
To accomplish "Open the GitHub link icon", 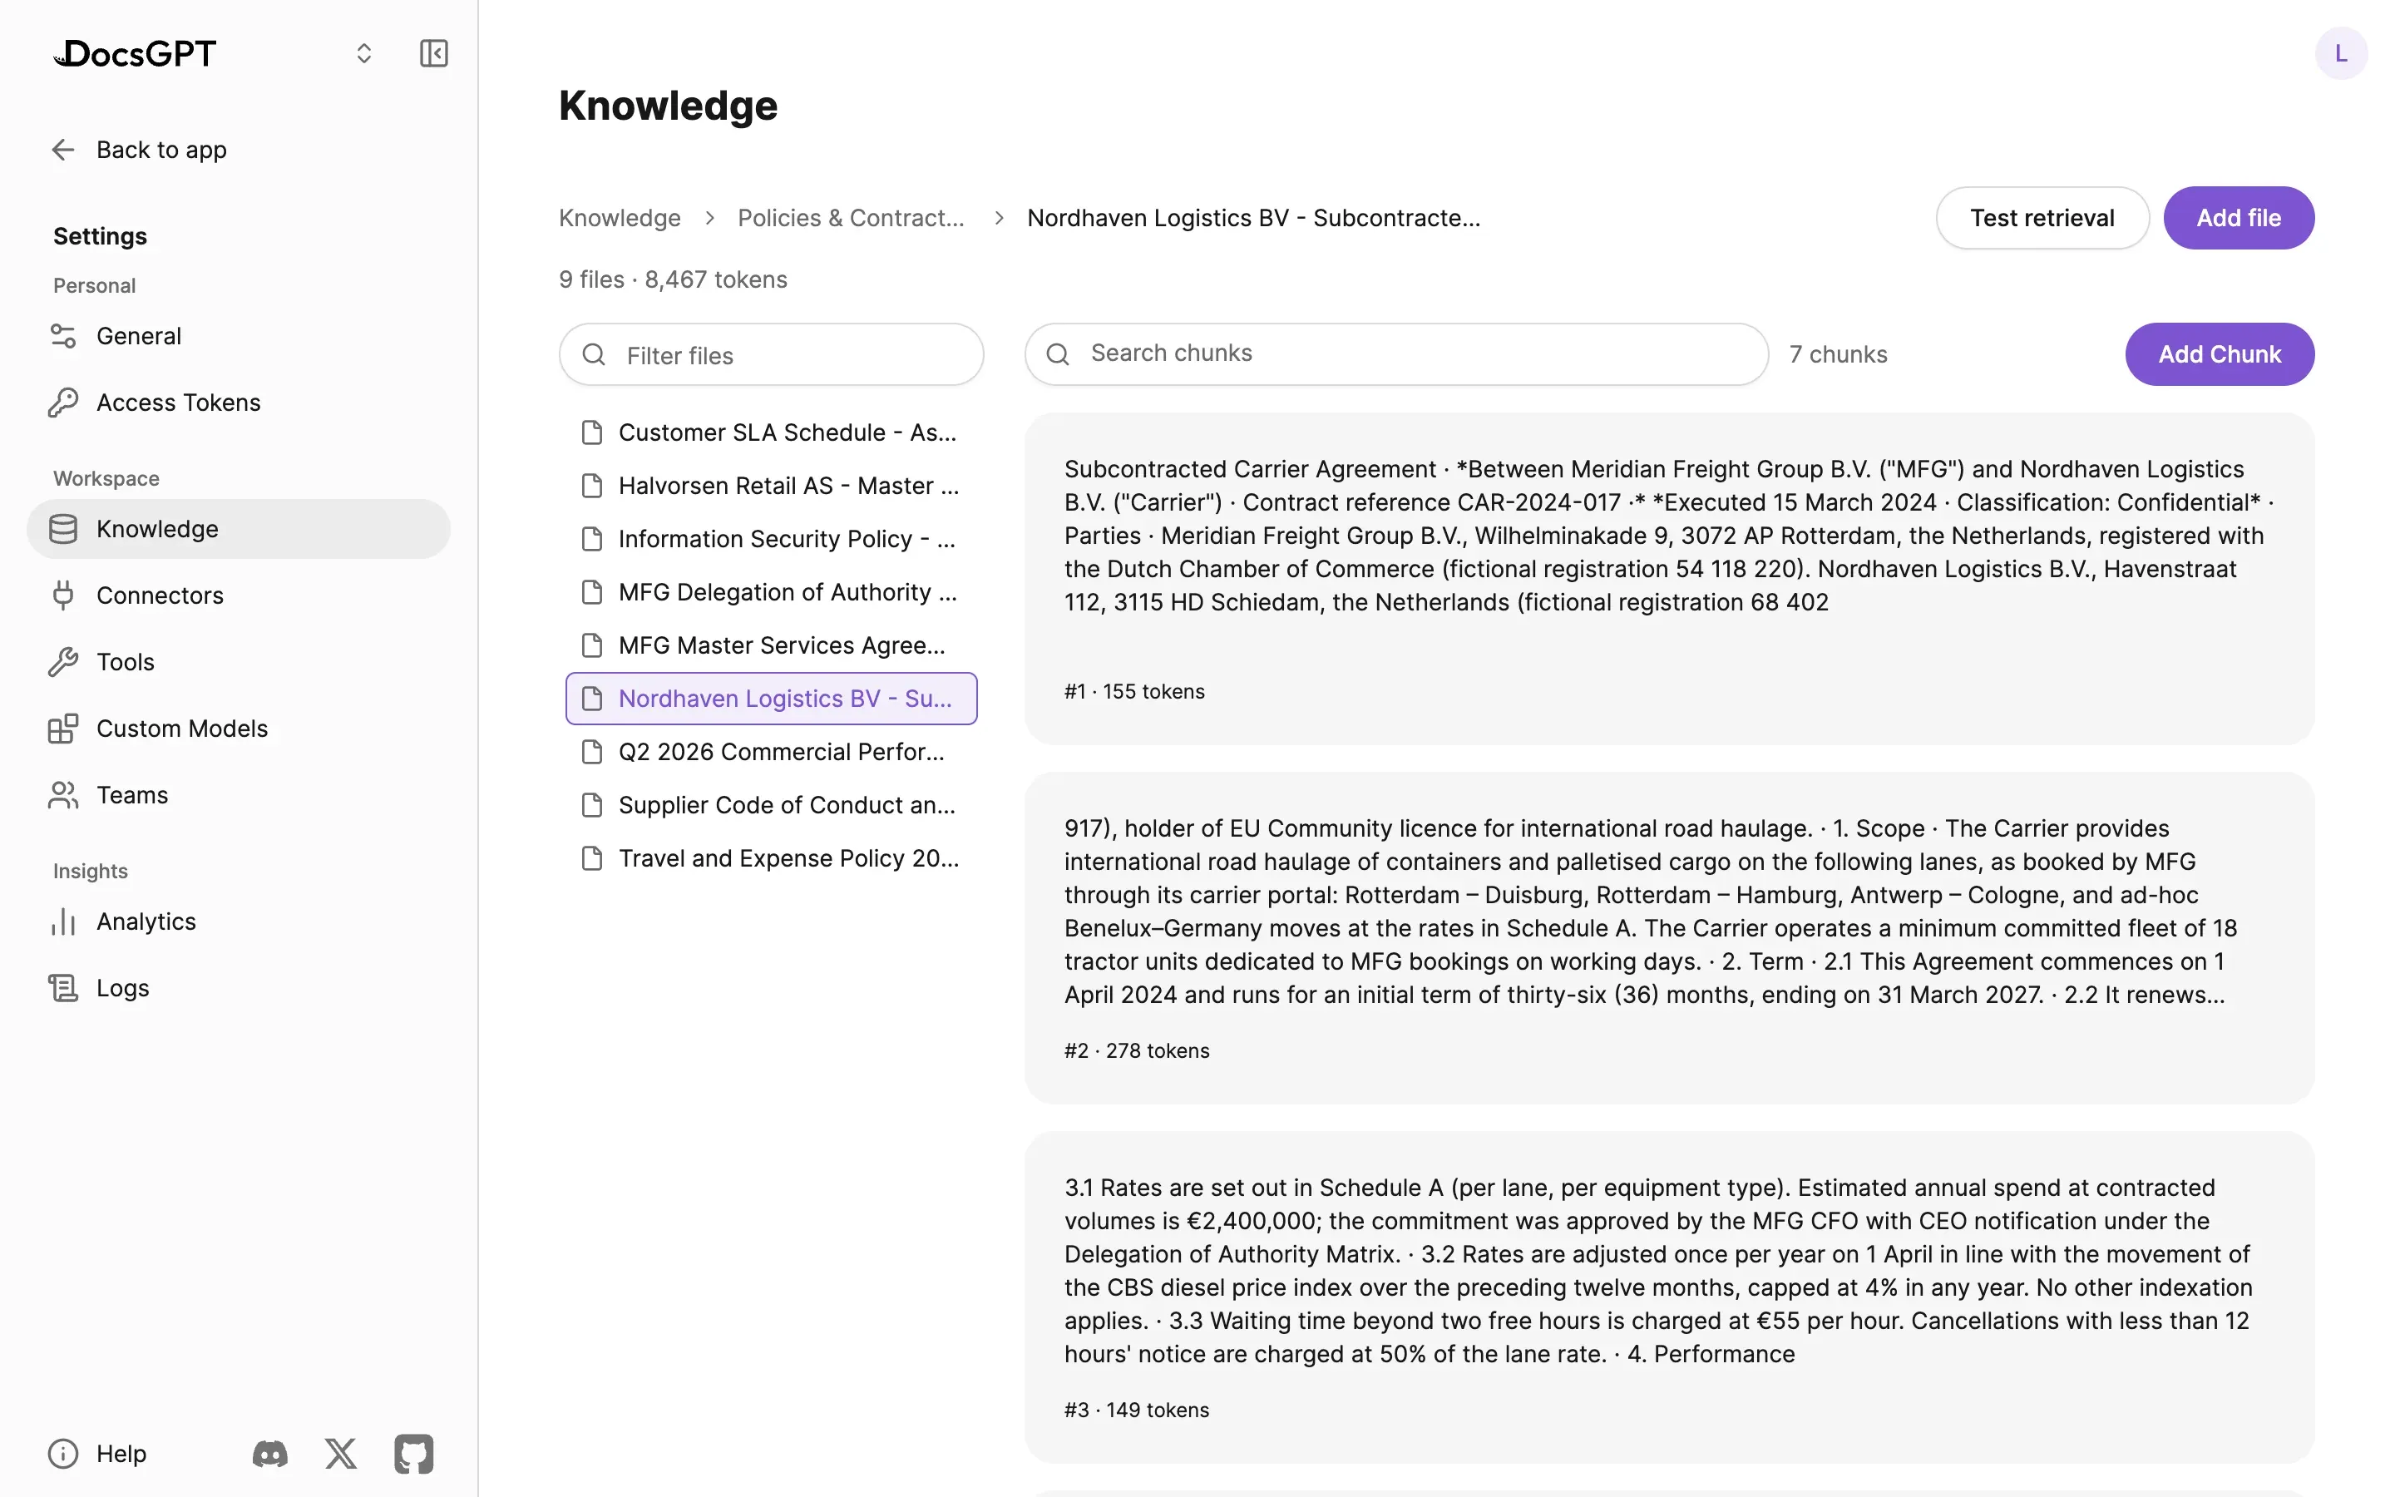I will point(413,1454).
